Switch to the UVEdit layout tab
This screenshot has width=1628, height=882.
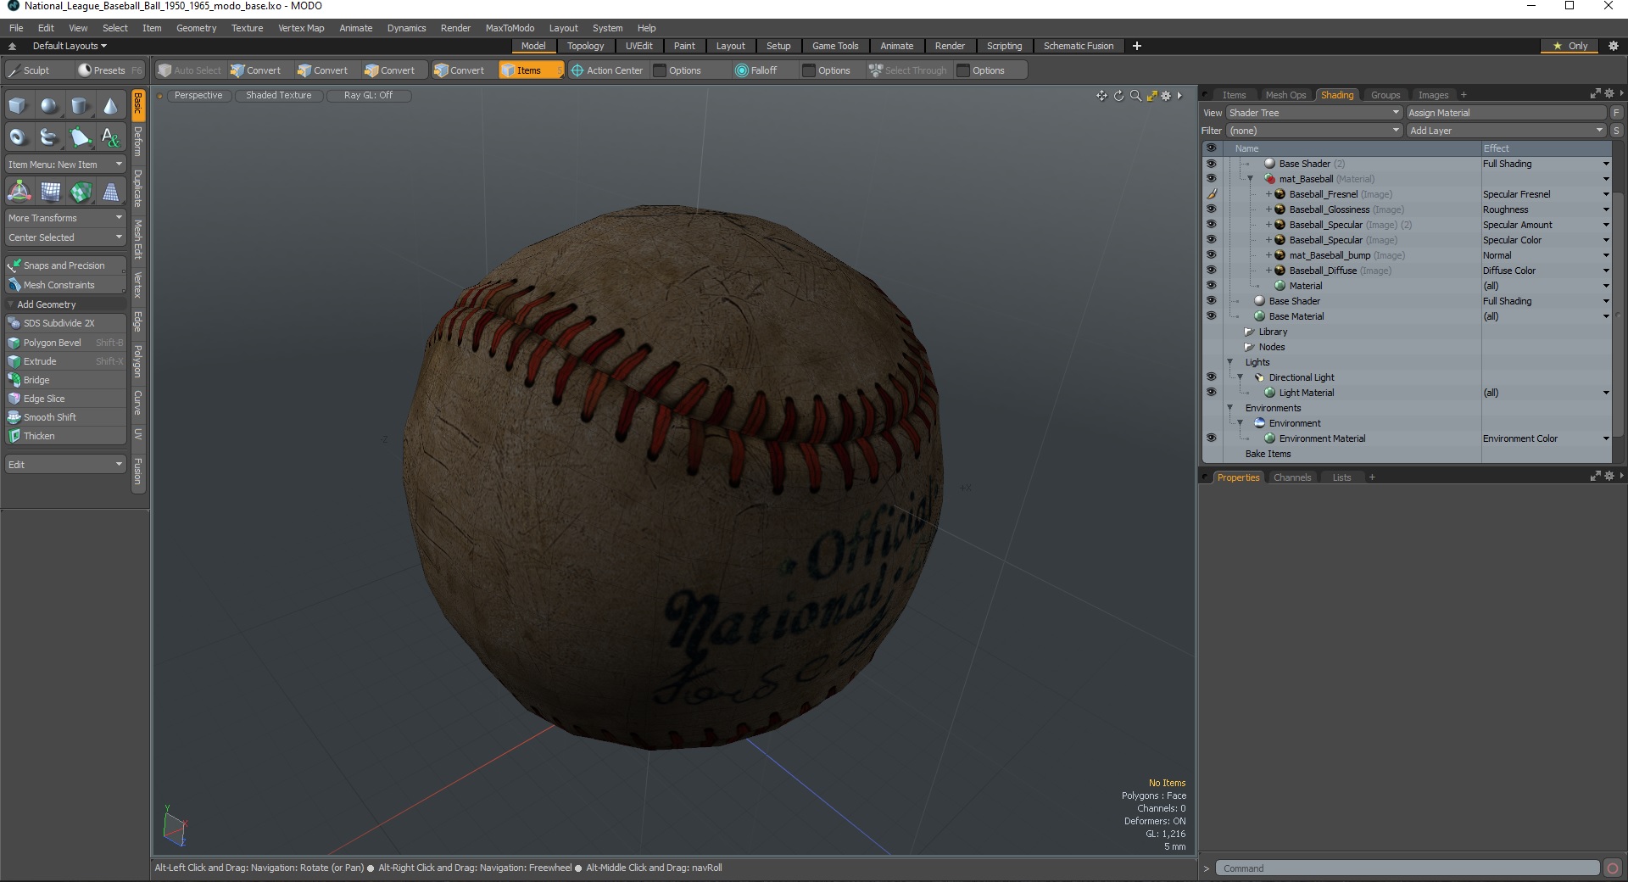tap(638, 46)
